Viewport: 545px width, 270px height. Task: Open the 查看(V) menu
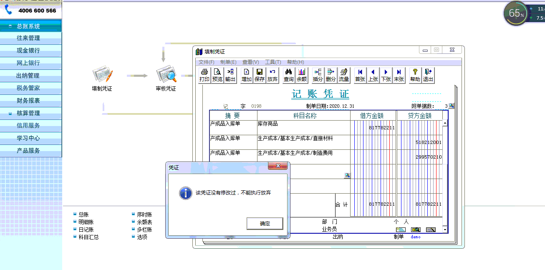(251, 62)
